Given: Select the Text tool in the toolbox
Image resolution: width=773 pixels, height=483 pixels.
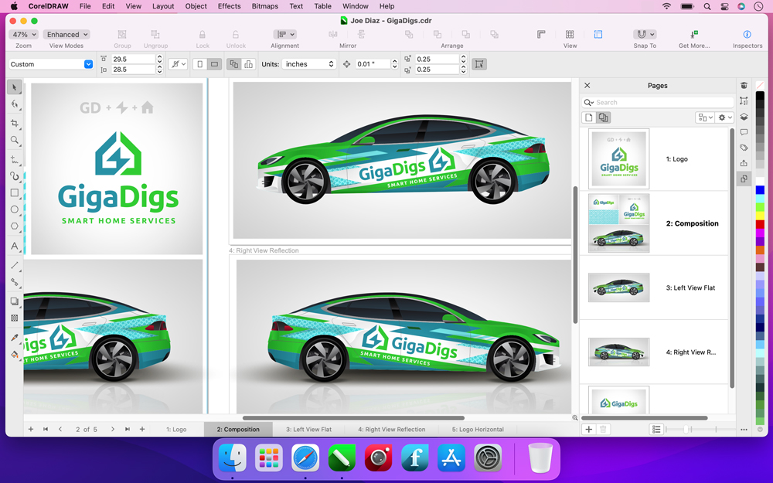Looking at the screenshot, I should click(x=15, y=247).
